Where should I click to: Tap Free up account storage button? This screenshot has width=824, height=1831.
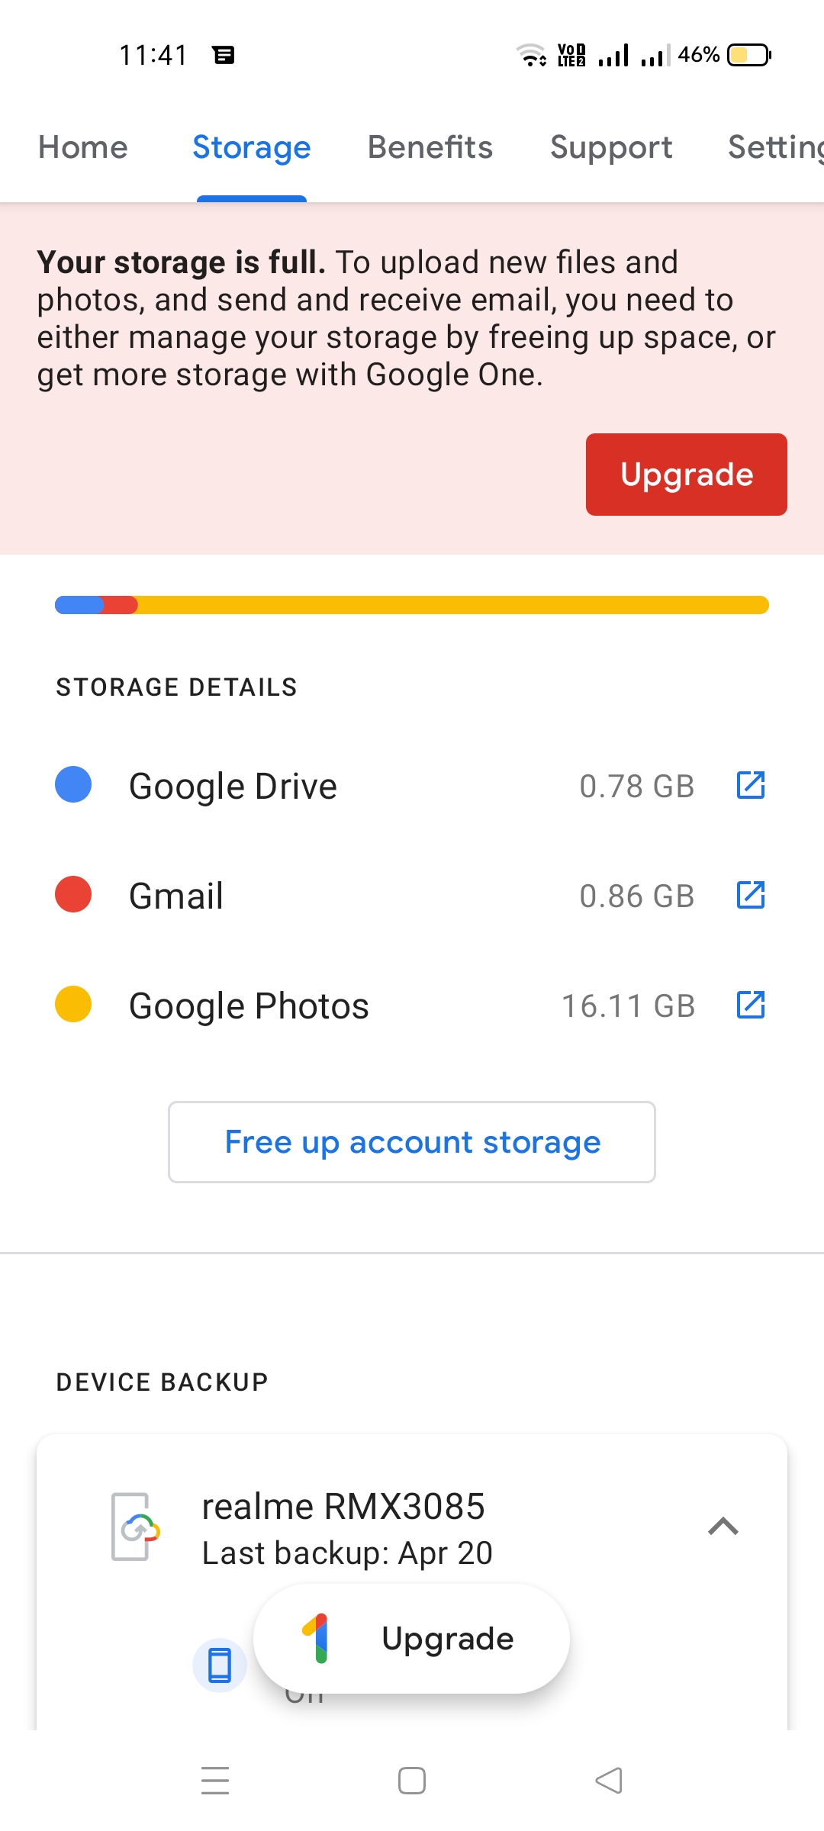tap(412, 1142)
